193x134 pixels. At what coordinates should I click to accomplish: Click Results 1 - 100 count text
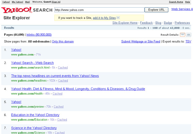tap(164, 28)
